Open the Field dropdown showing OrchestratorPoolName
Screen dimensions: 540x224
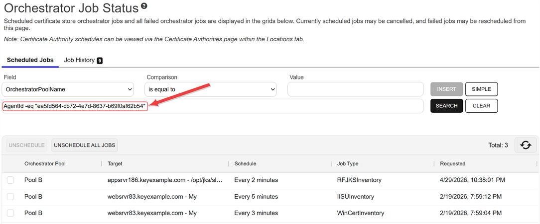68,89
